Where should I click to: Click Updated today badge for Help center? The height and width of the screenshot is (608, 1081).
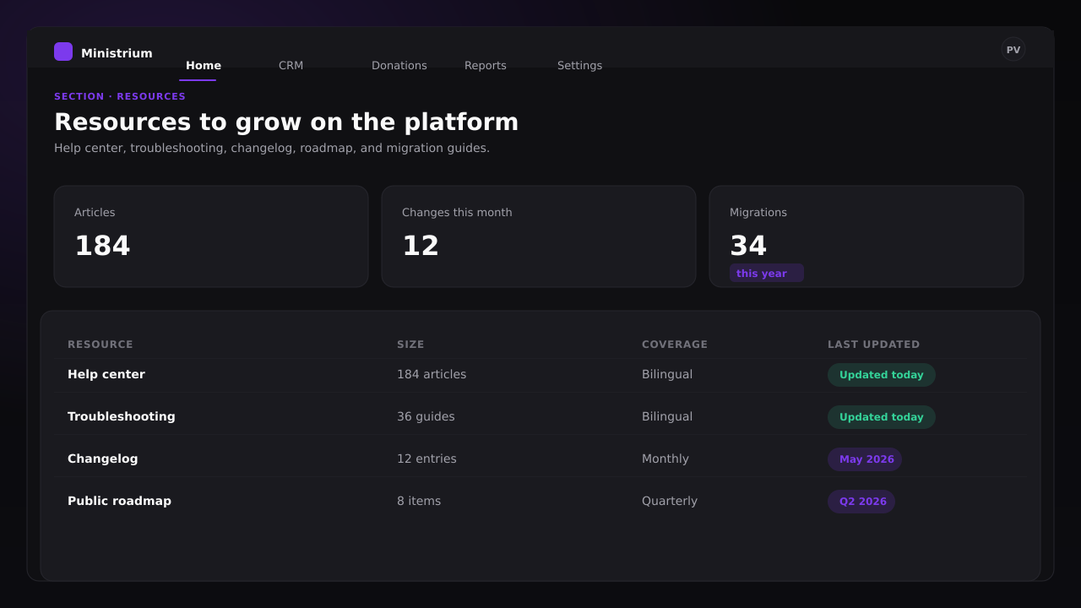coord(882,375)
